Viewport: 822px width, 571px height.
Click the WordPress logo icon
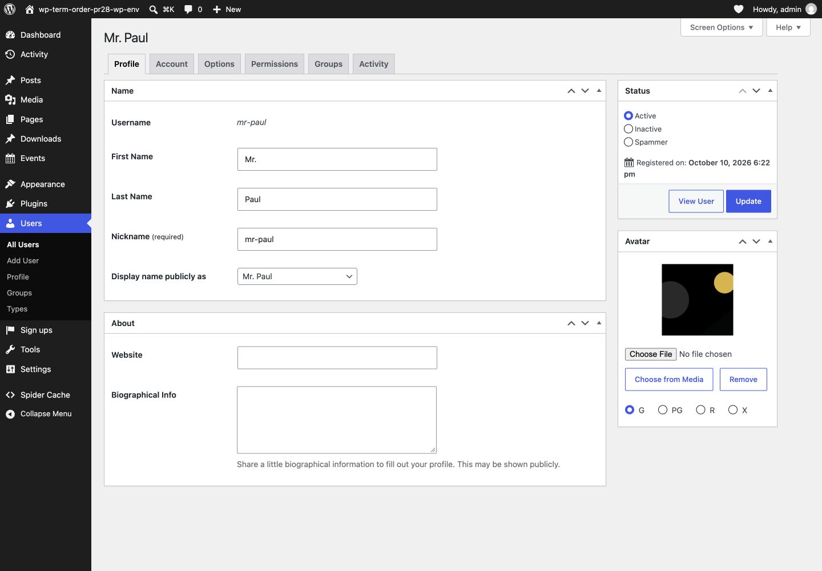coord(10,9)
